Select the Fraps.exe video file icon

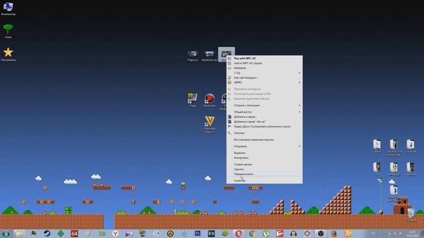tap(193, 56)
